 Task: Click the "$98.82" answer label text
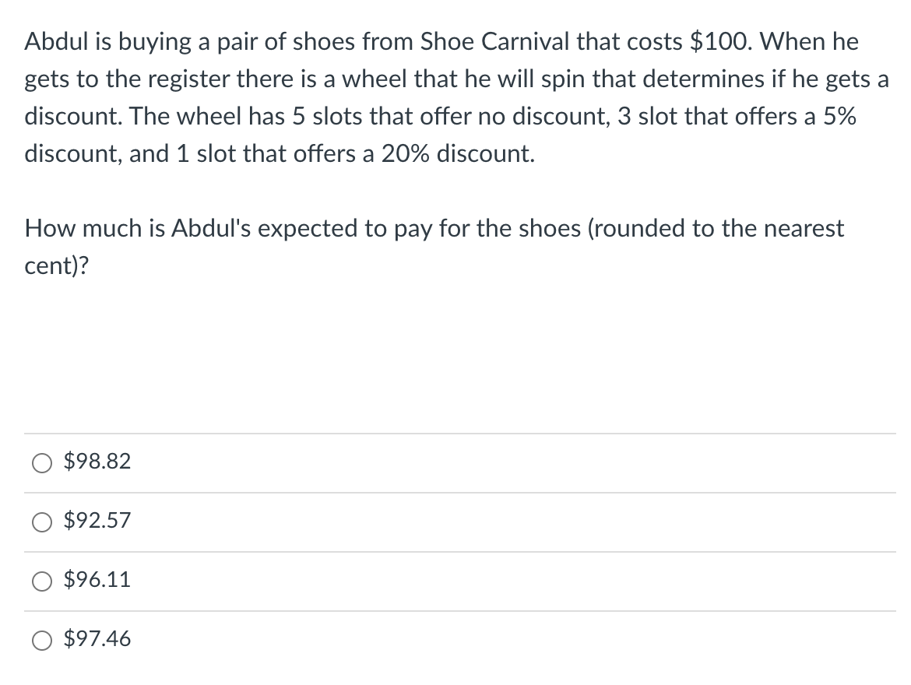(97, 462)
